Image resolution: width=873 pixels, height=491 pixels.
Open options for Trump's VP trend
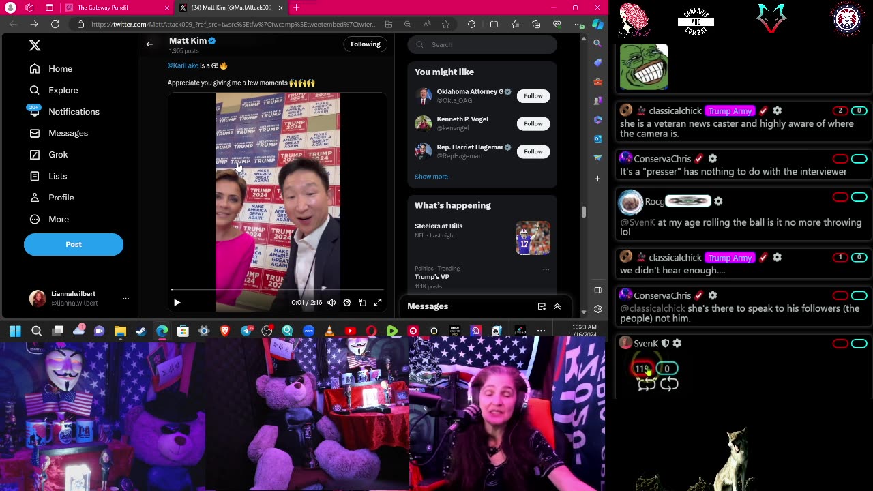(546, 269)
